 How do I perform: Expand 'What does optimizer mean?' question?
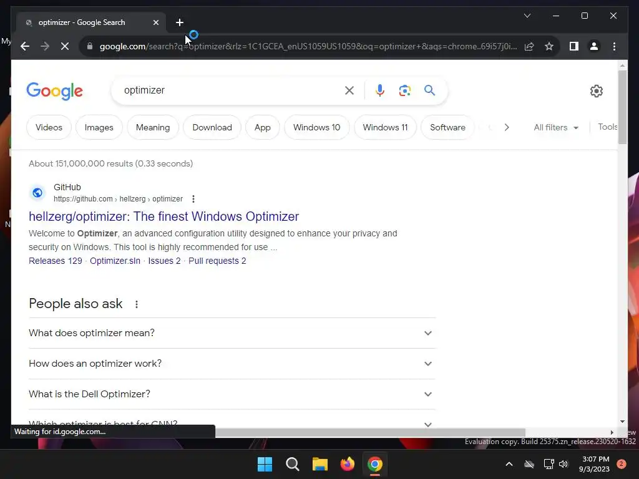coord(232,333)
